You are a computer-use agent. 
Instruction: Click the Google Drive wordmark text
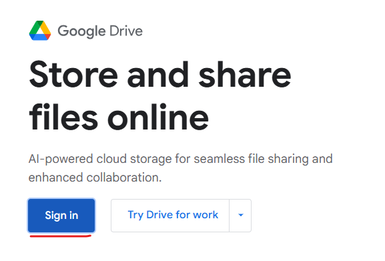pyautogui.click(x=100, y=31)
